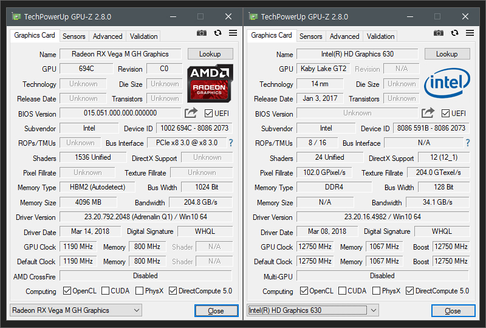This screenshot has width=486, height=328.
Task: Switch to Sensors tab in Intel window
Action: 311,36
